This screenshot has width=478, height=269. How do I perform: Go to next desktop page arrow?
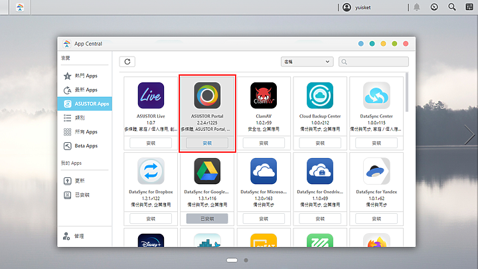469,134
